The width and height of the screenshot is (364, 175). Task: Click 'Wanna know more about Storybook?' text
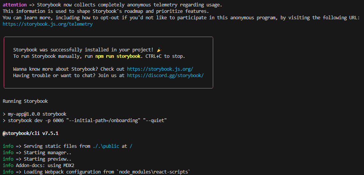tap(56, 69)
